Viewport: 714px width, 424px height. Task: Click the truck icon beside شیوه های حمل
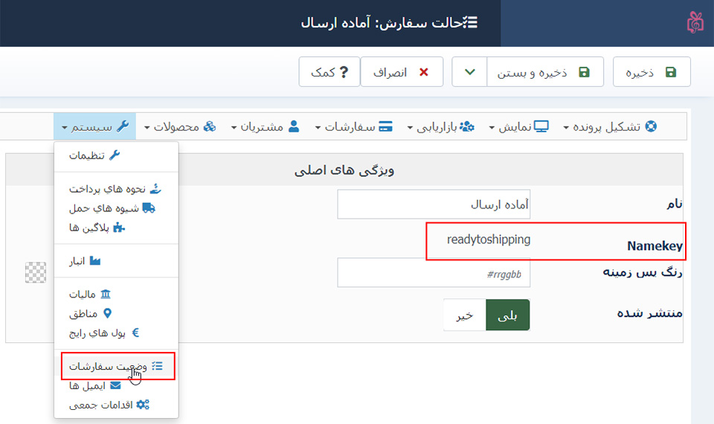149,208
